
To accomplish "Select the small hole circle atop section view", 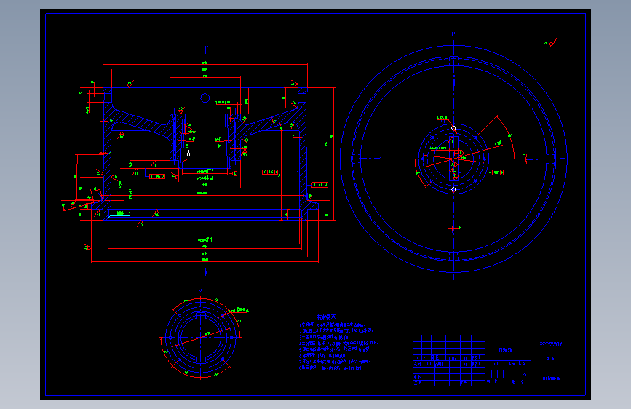I will [x=205, y=98].
